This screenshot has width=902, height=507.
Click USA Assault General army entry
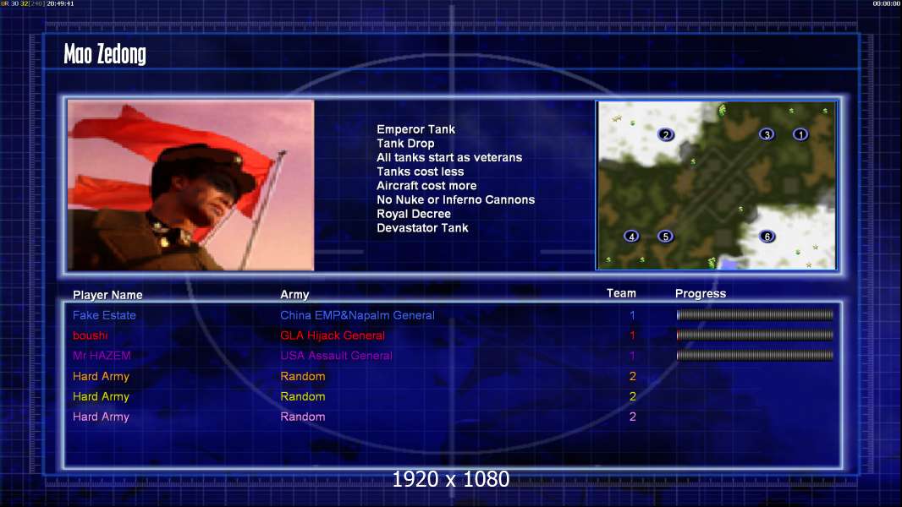pos(336,356)
